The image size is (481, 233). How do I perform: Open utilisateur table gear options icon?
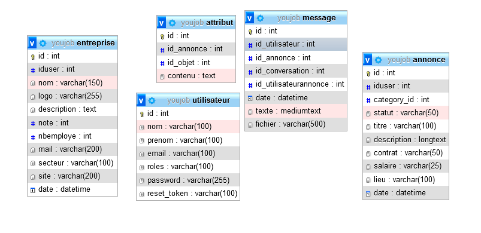click(152, 100)
